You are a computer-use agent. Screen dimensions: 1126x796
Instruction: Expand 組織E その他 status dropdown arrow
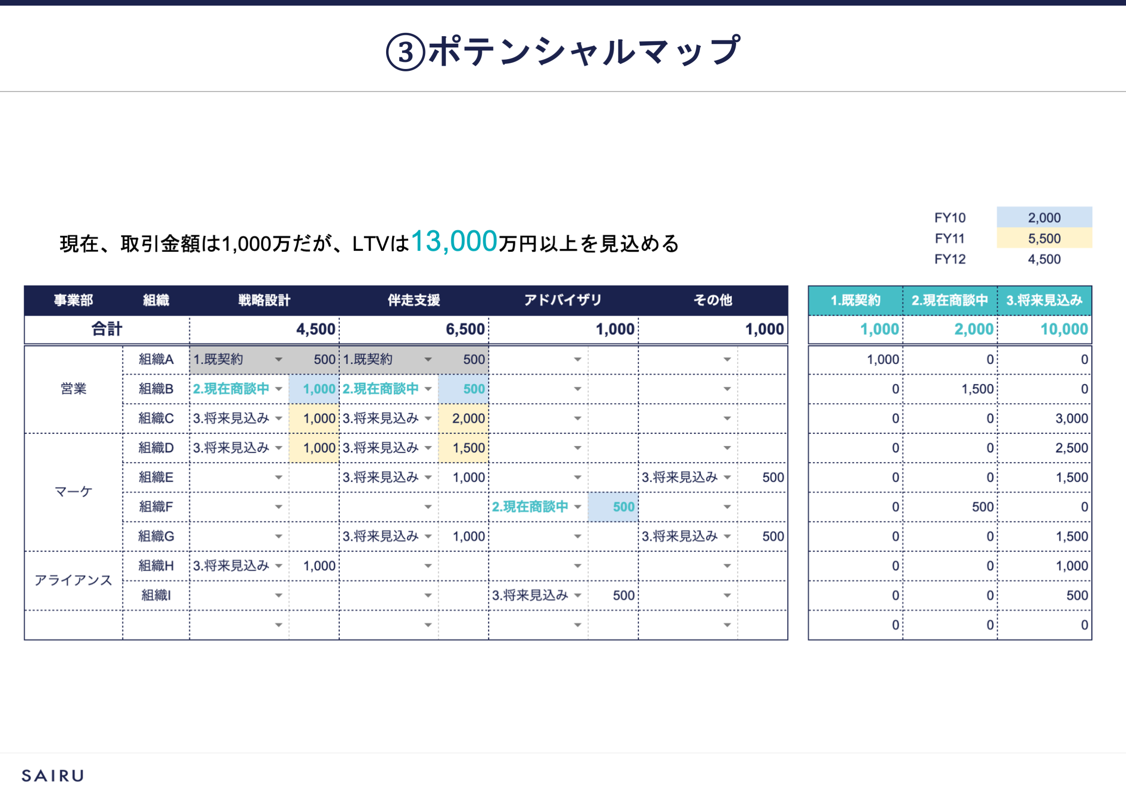727,477
